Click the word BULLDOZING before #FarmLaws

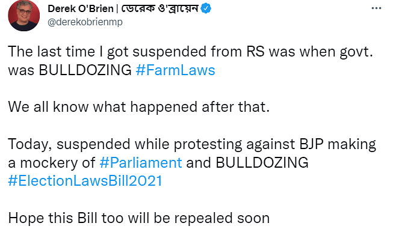[85, 70]
